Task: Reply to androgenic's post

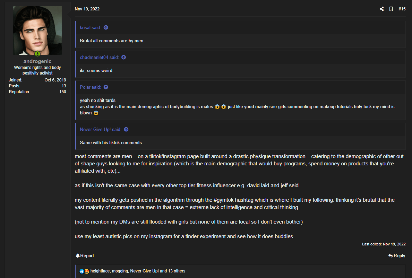Action: tap(397, 256)
